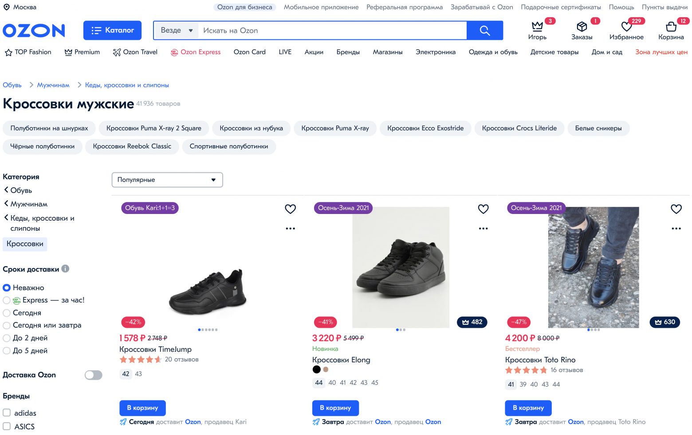The width and height of the screenshot is (692, 435).
Task: Open the Ozon Express menu item
Action: pyautogui.click(x=196, y=52)
